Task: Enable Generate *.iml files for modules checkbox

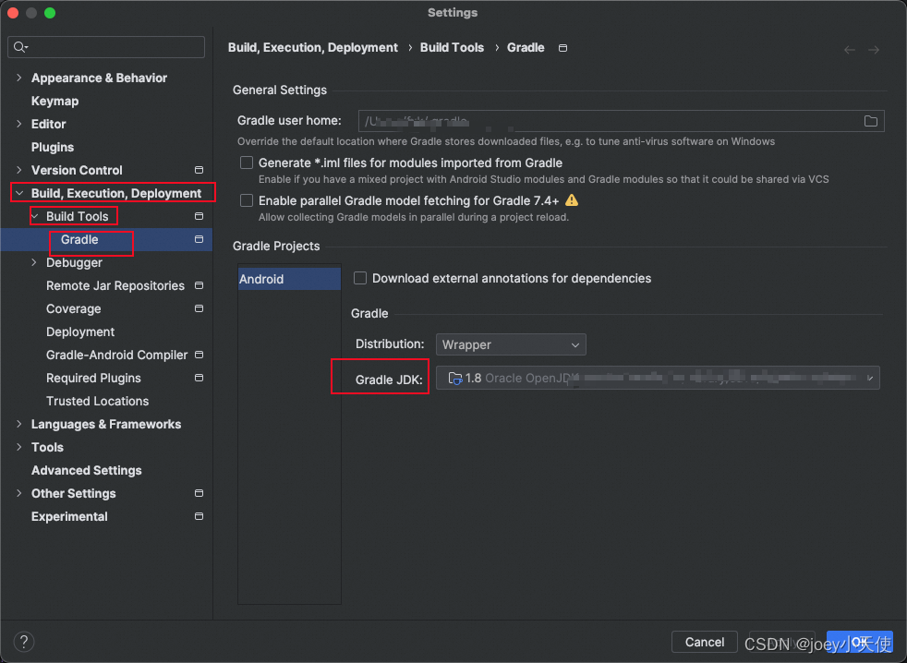Action: coord(247,163)
